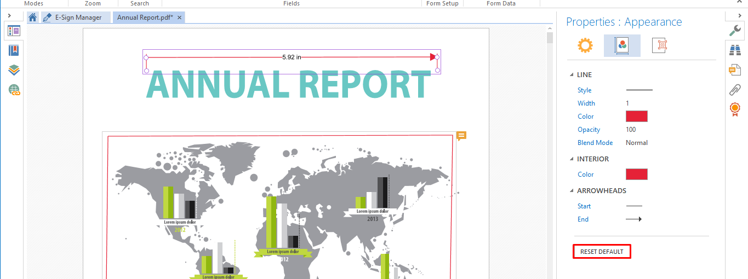The image size is (748, 279).
Task: Open the Home tab icon
Action: pyautogui.click(x=33, y=17)
